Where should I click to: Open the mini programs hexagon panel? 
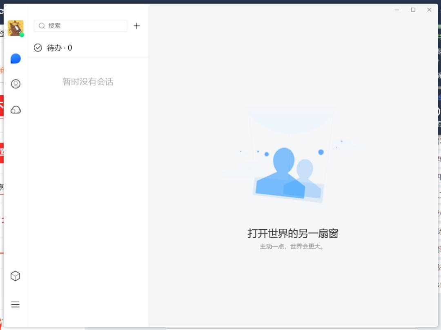click(15, 276)
